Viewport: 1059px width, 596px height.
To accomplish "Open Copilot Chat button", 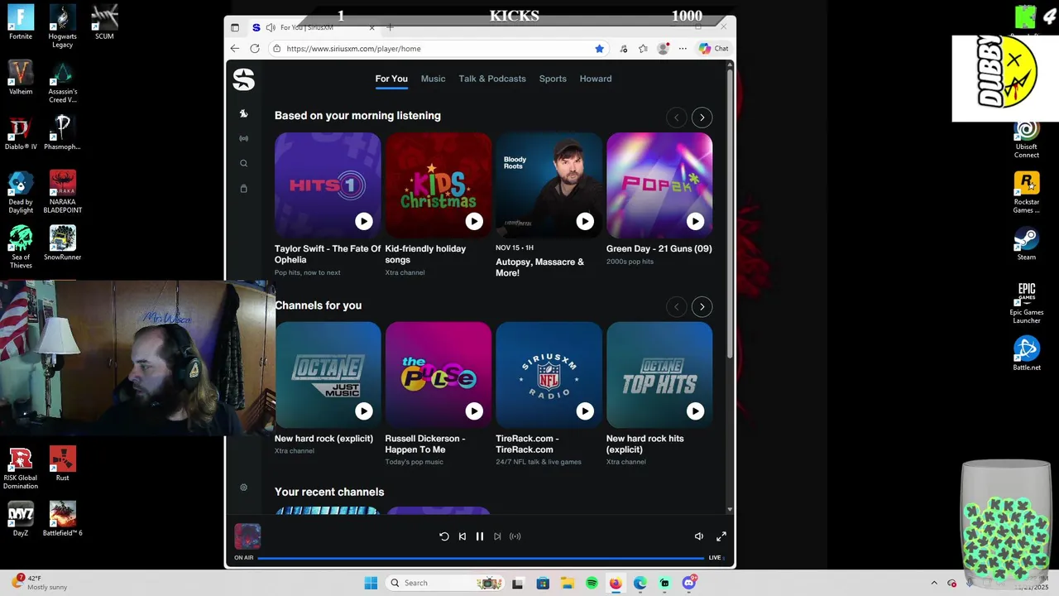I will pos(713,49).
